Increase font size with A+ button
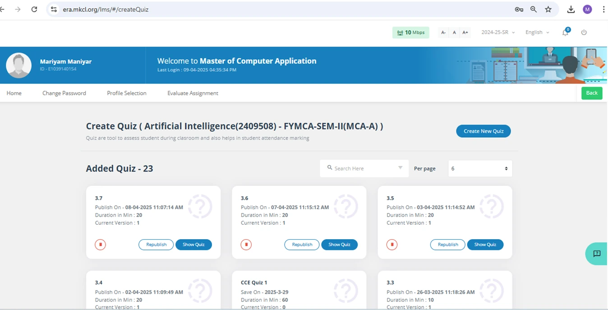The height and width of the screenshot is (310, 608). coord(465,32)
